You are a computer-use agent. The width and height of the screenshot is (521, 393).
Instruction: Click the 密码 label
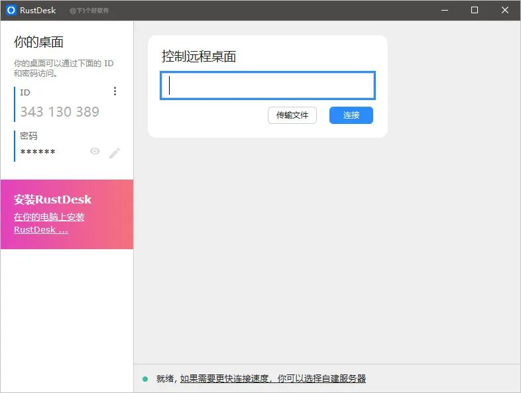29,136
